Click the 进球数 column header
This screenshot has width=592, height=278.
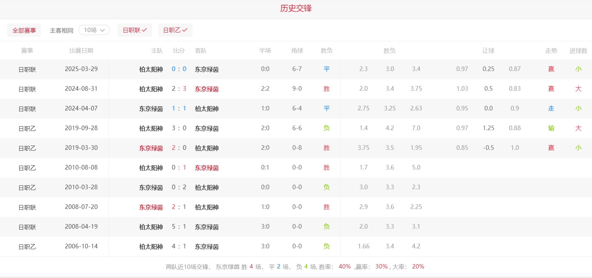[x=578, y=51]
